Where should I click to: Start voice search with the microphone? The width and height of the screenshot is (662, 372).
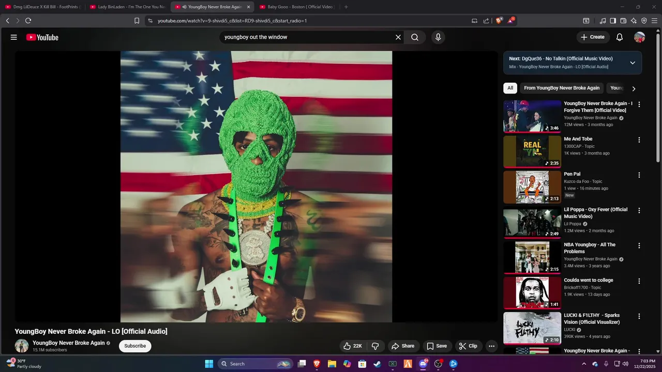point(438,37)
